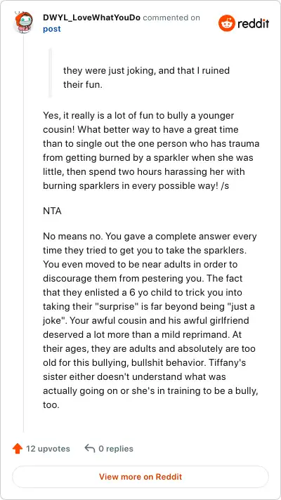Click the reddit wordmark text
Viewport: 281px width, 500px height.
[254, 23]
